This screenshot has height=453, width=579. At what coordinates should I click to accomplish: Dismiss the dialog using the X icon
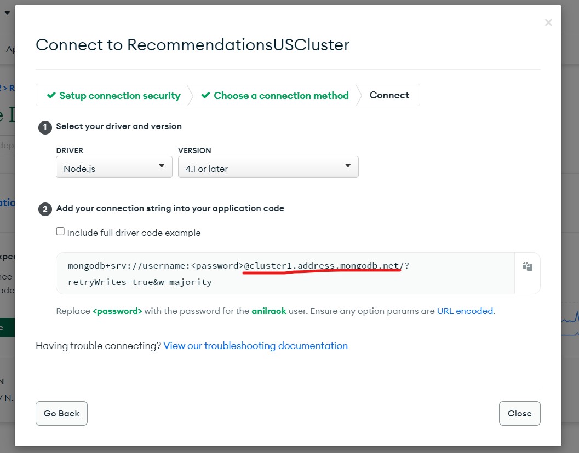[548, 22]
